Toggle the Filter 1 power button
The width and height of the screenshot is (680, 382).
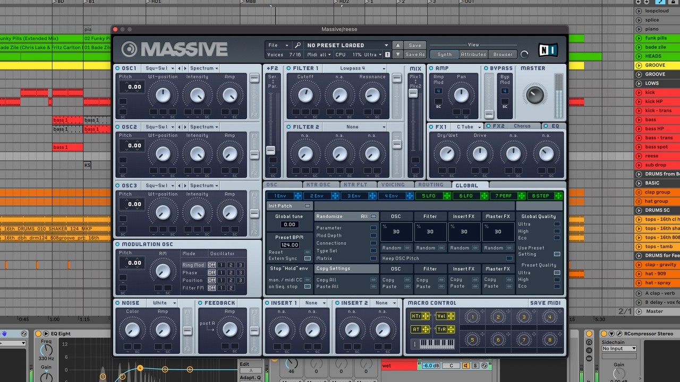point(288,68)
